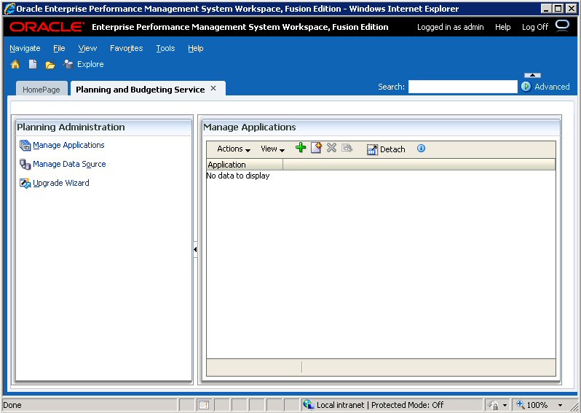Image resolution: width=581 pixels, height=413 pixels.
Task: Click the "Done" status text
Action: 12,405
